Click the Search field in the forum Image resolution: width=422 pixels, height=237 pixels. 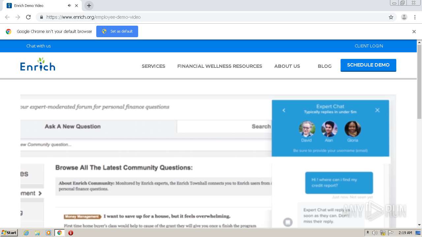click(224, 126)
